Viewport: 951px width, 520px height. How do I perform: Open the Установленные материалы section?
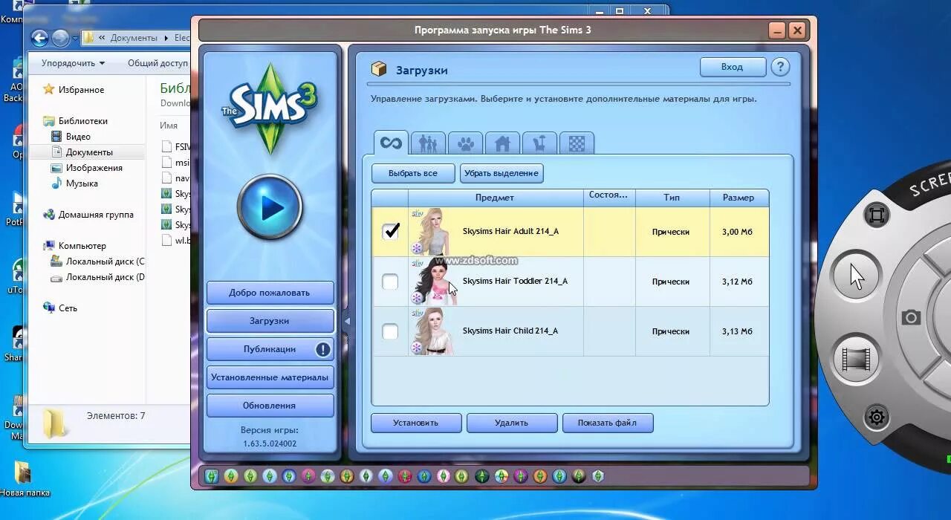click(x=270, y=377)
